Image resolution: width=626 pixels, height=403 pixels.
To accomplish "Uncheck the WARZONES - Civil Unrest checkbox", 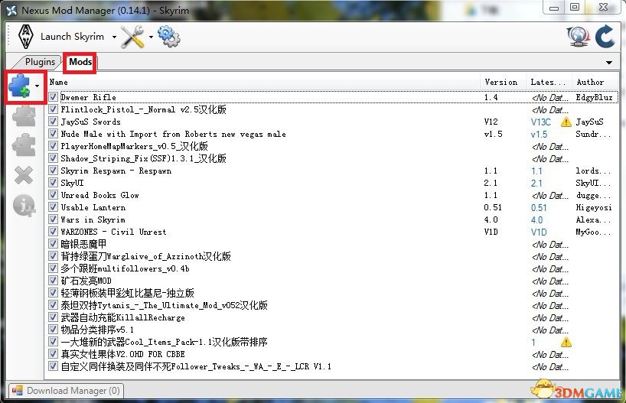I will (x=53, y=232).
